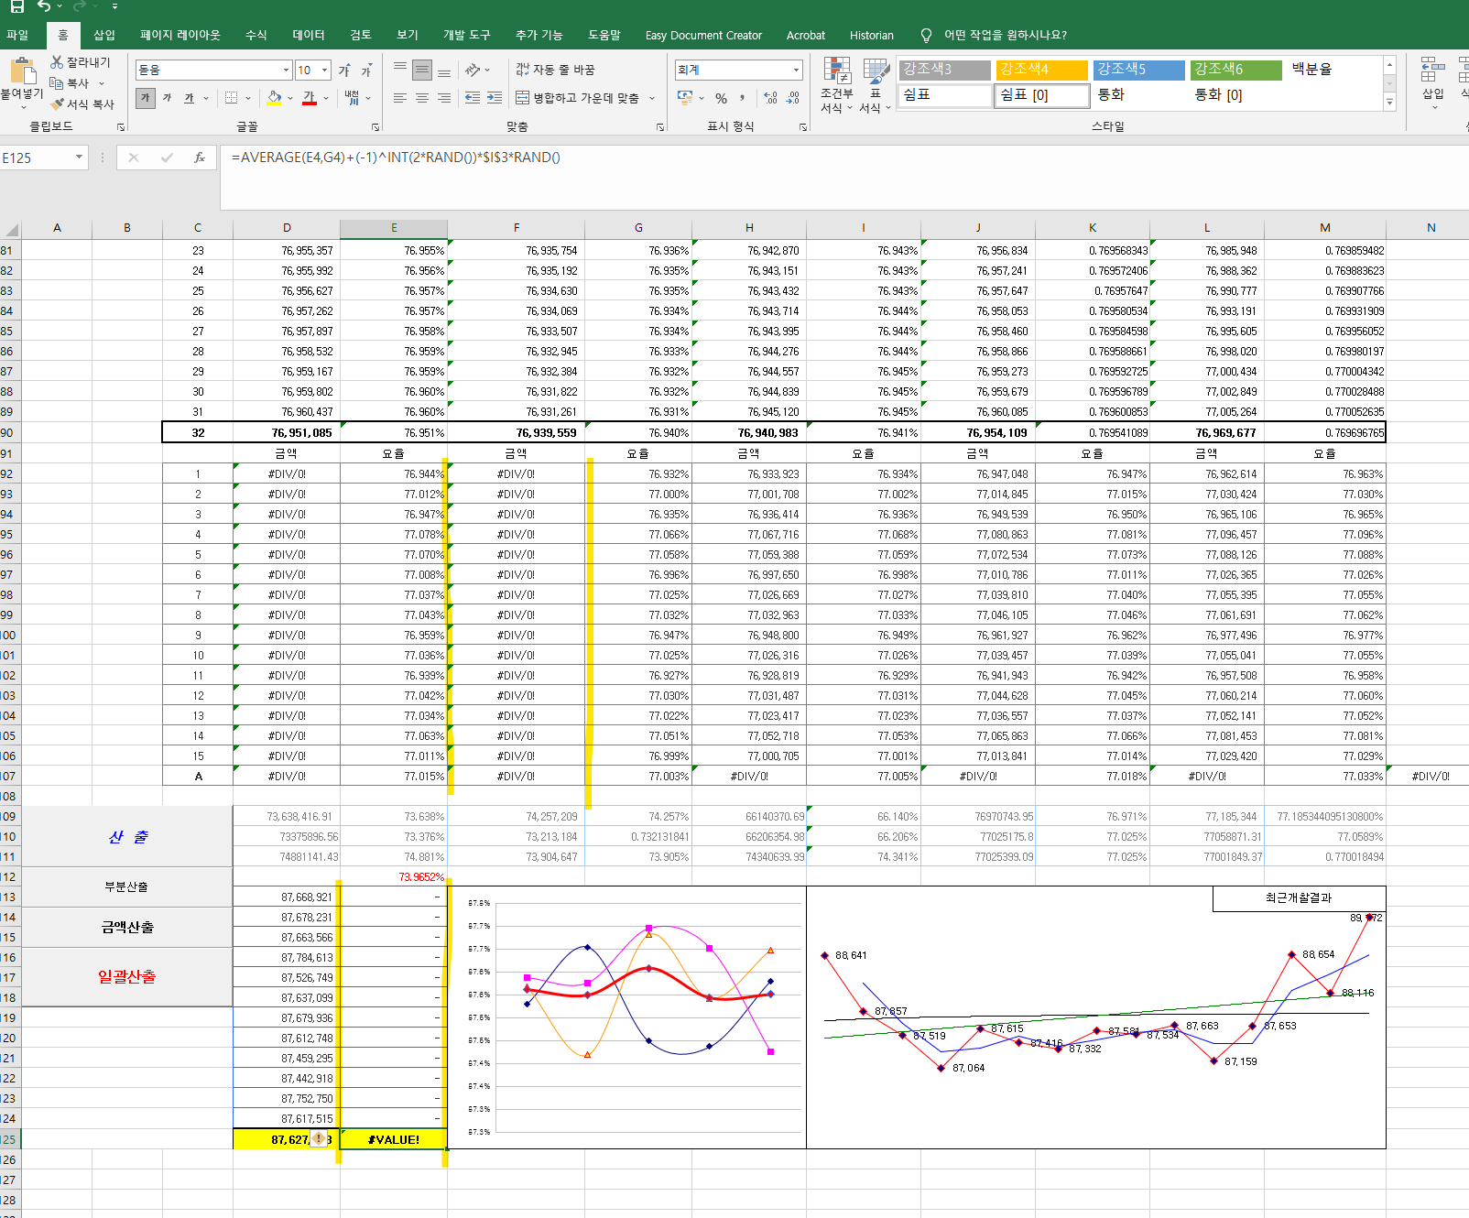Click the Insert Function fx icon
This screenshot has height=1218, width=1469.
[200, 158]
